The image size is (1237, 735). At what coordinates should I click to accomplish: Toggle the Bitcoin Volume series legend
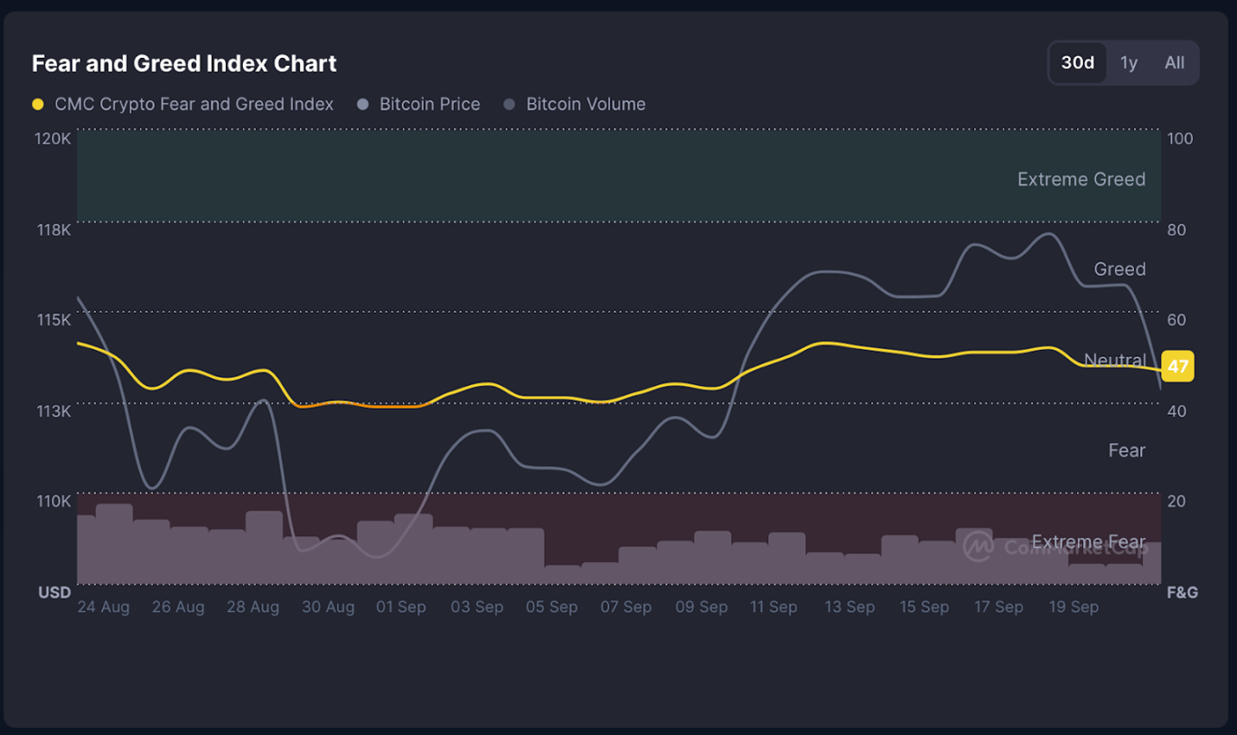[x=585, y=105]
